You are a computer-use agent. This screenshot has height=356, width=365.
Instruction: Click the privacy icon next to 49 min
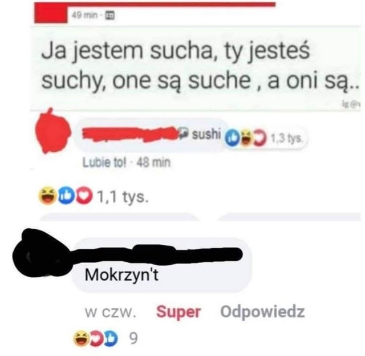tap(110, 15)
